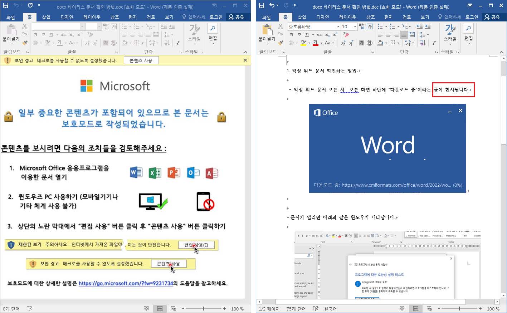Center text in right Word window

pos(388,35)
